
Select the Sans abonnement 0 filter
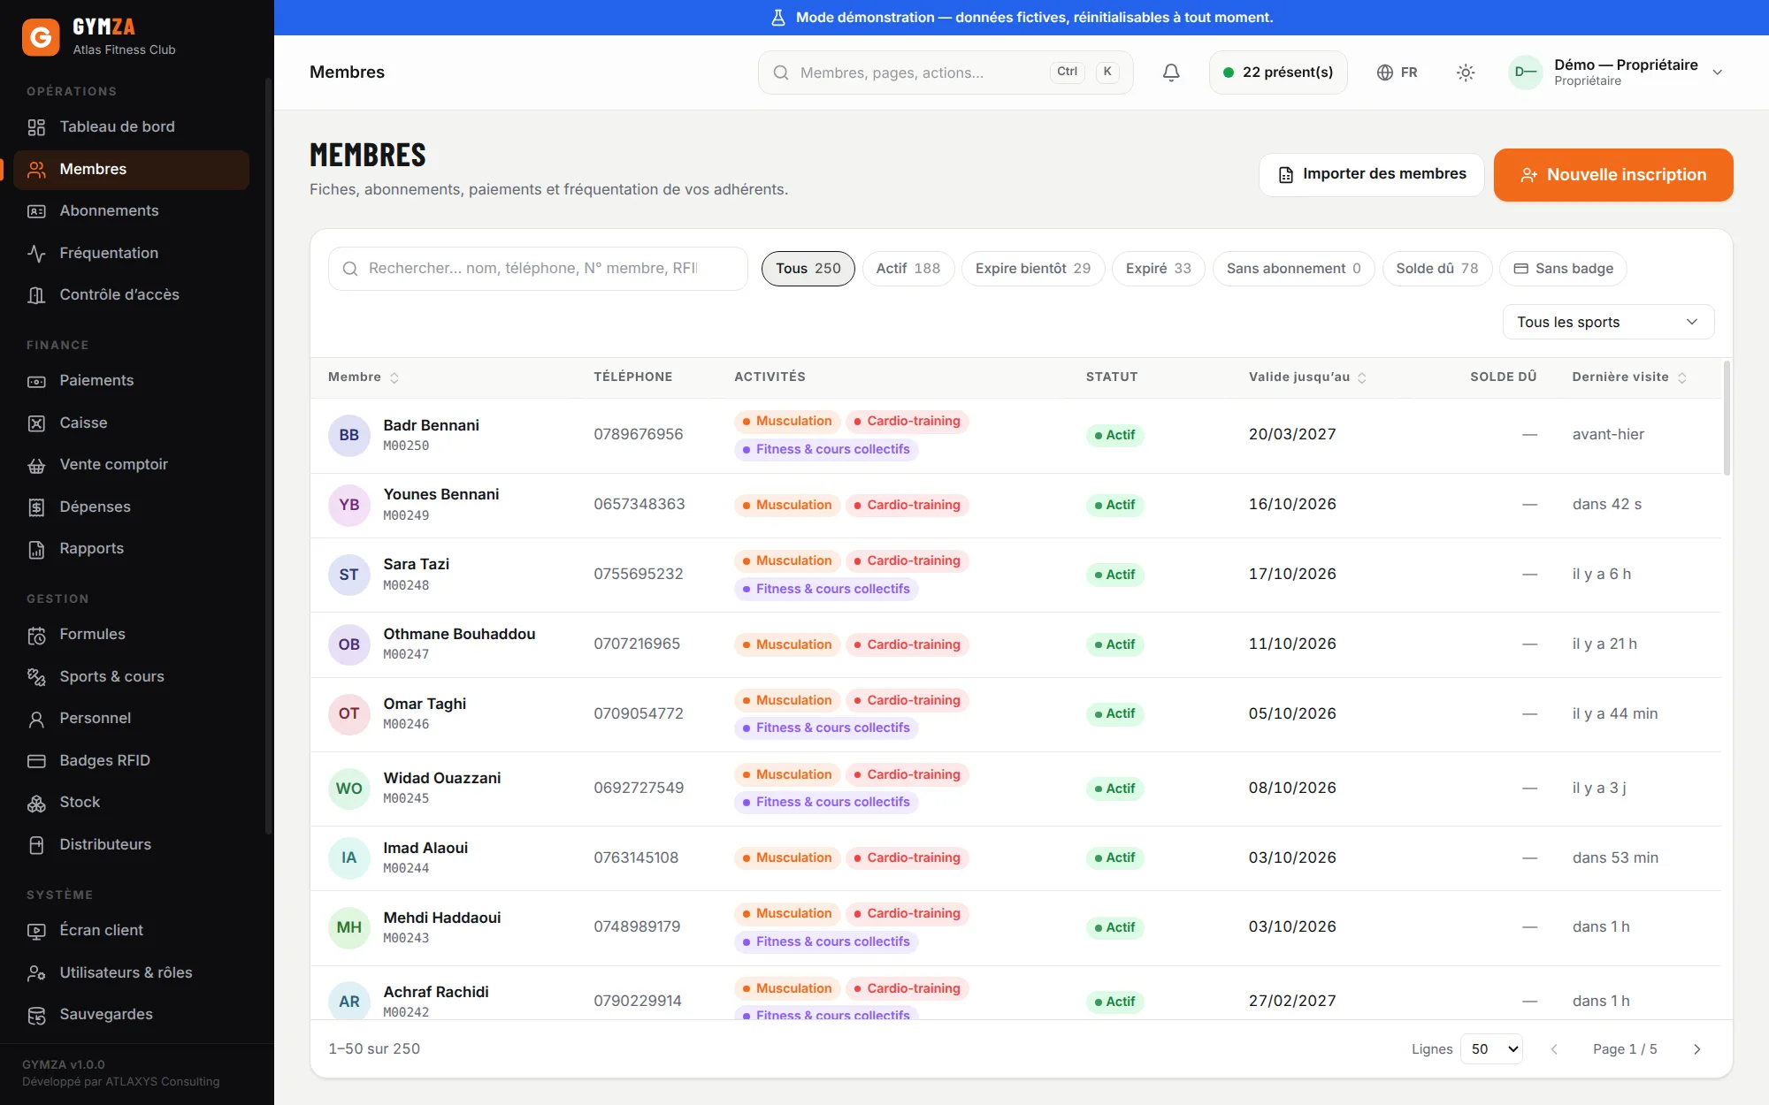pos(1293,269)
